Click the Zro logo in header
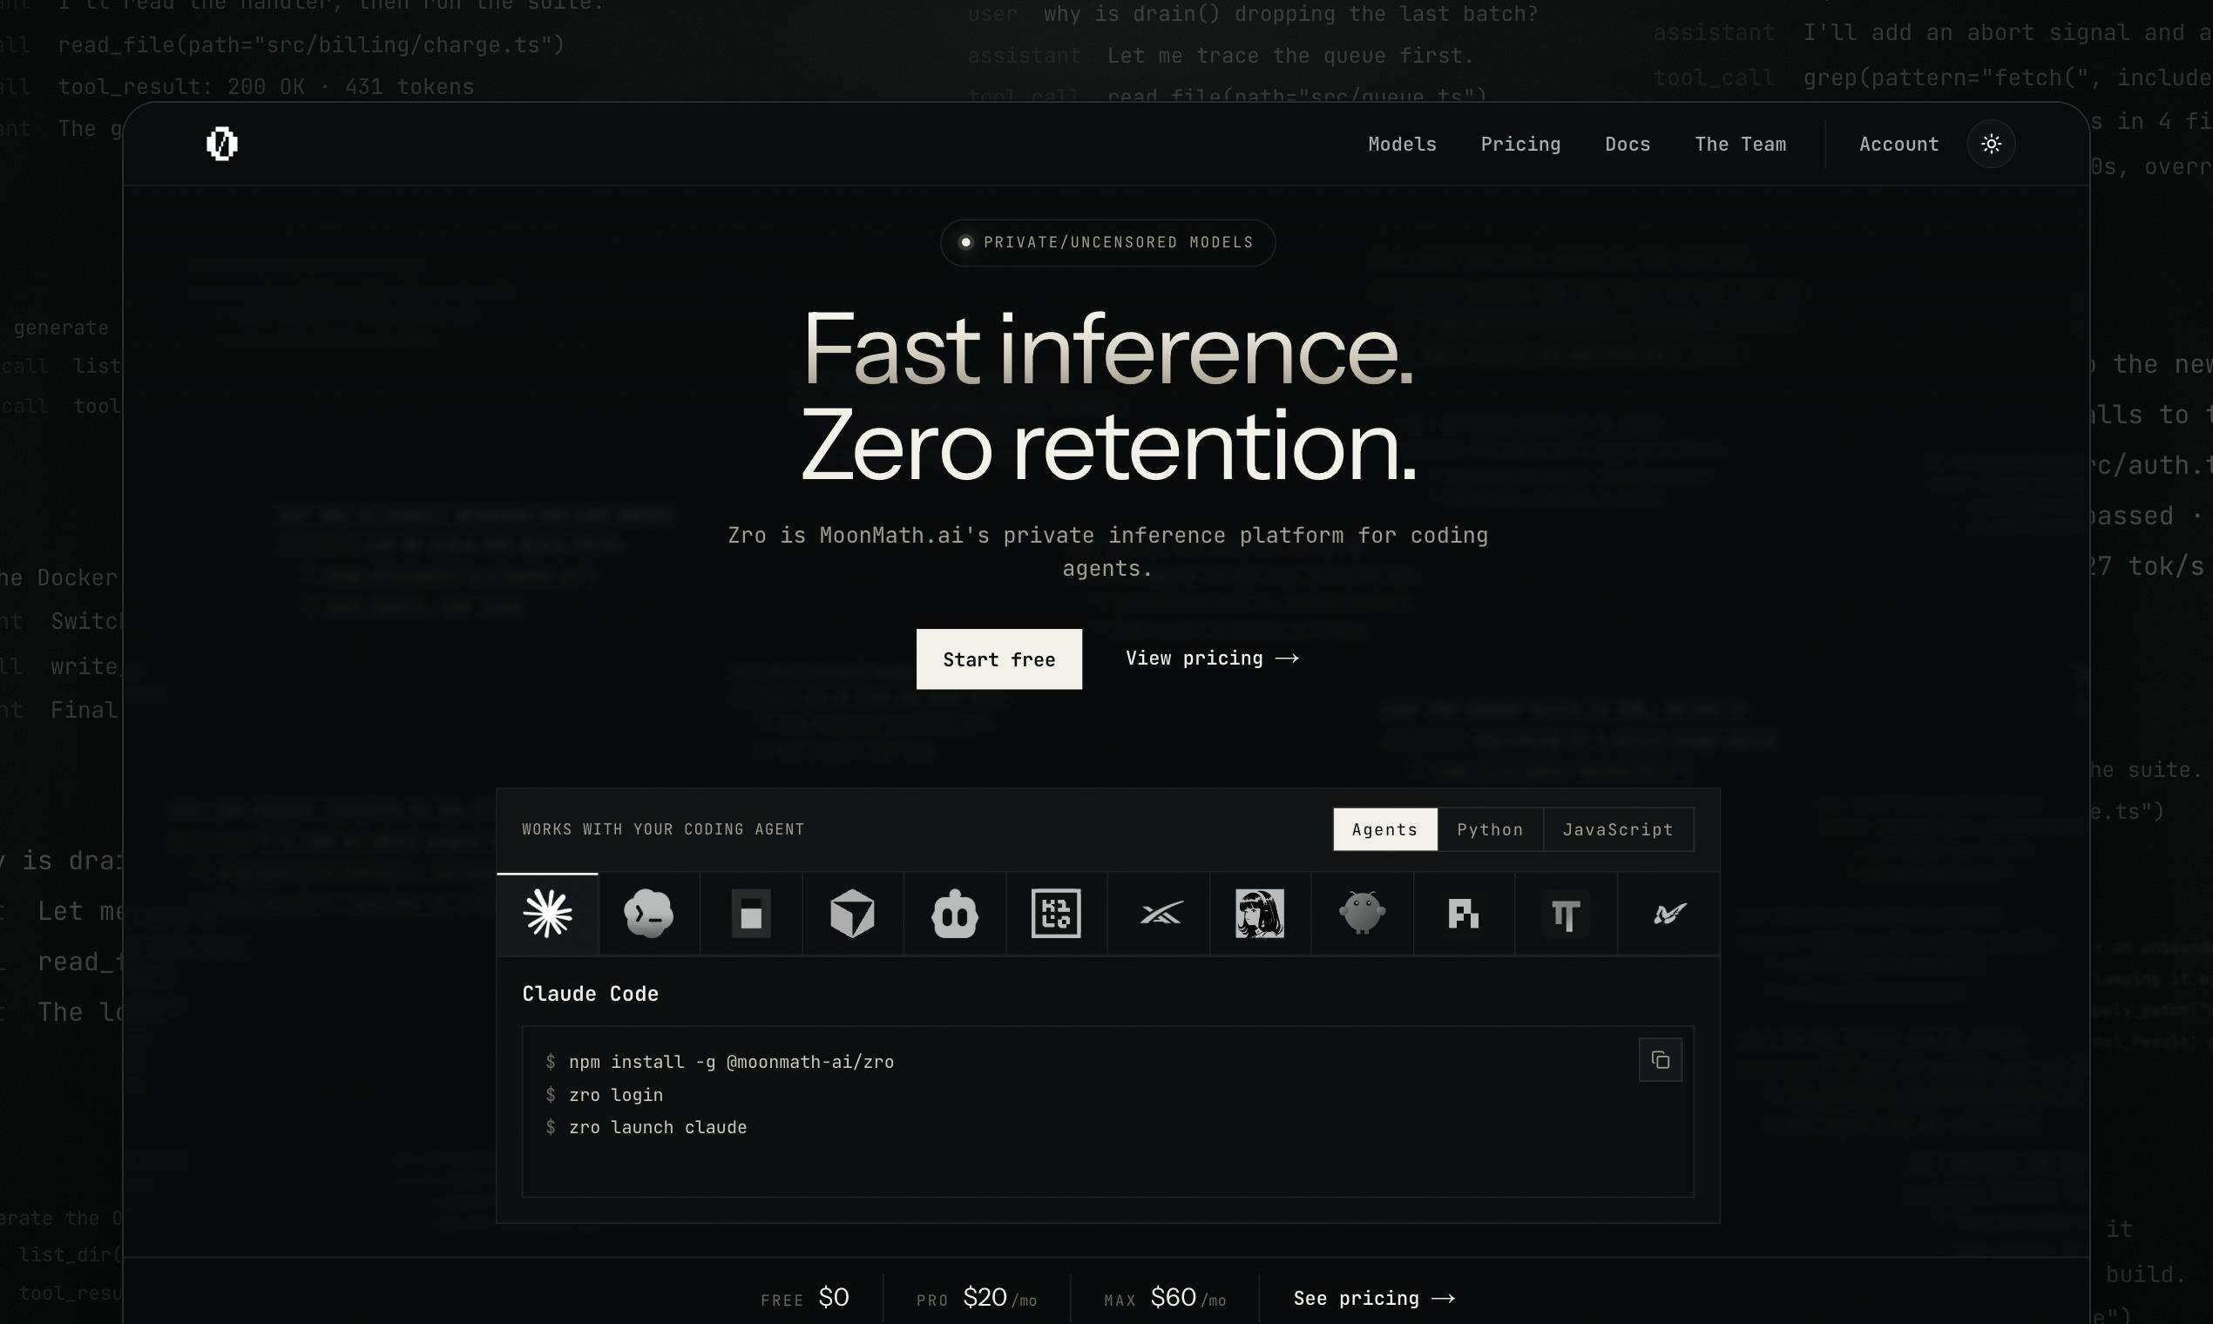Image resolution: width=2213 pixels, height=1324 pixels. pos(222,144)
